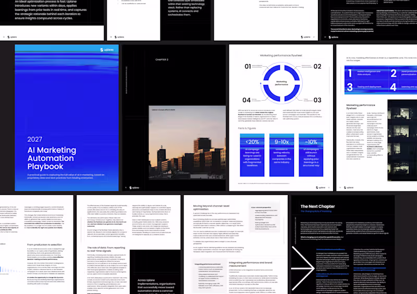Click the 'From production to selection' heading
Viewport: 417px width, 294px height.
(x=44, y=244)
